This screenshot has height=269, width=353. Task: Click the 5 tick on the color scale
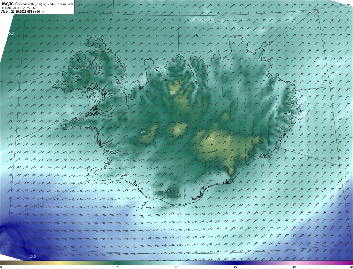[118, 267]
